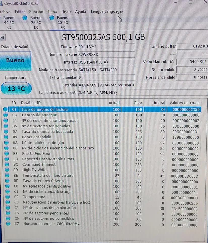This screenshot has width=208, height=243.
Task: Click the serial number field S2WR9EKD
Action: 106,54
